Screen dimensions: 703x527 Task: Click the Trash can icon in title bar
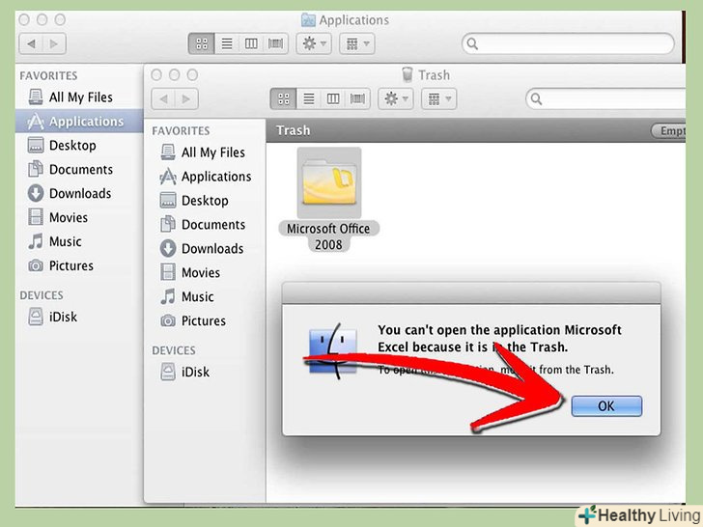point(408,74)
